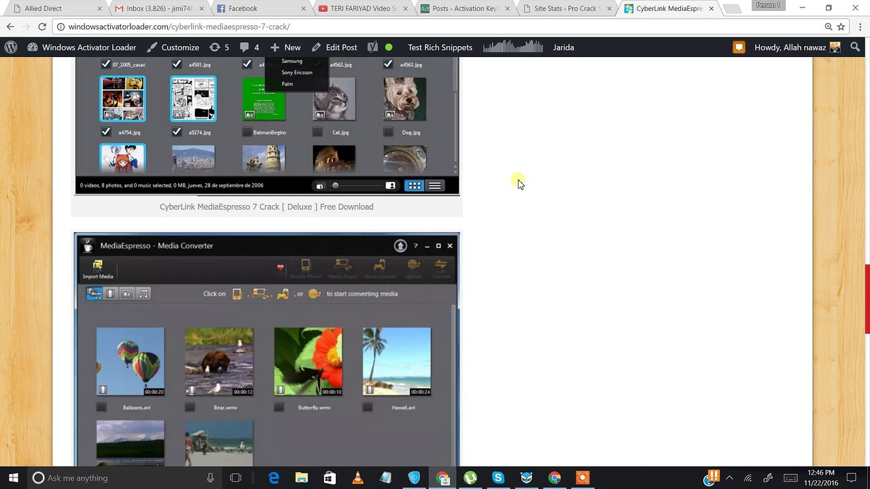870x489 pixels.
Task: Click the Ask me anything search box
Action: tap(124, 477)
